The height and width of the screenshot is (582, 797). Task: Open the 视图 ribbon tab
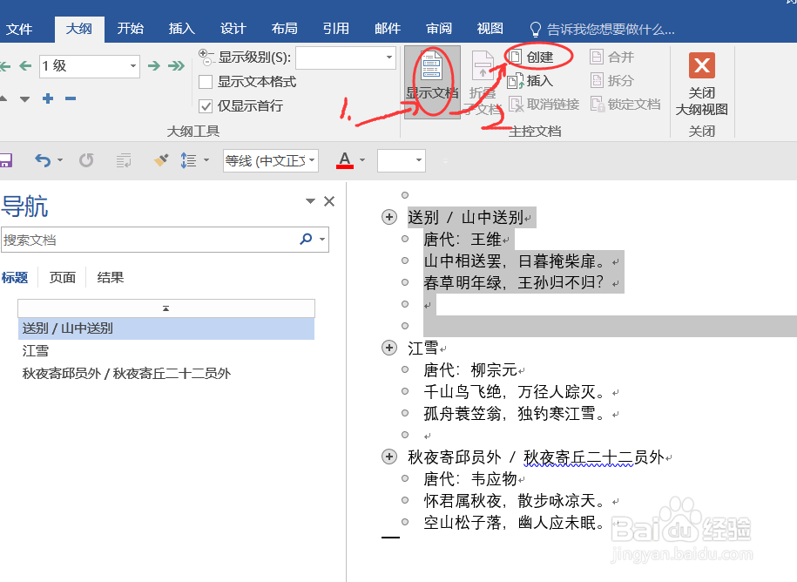coord(490,28)
